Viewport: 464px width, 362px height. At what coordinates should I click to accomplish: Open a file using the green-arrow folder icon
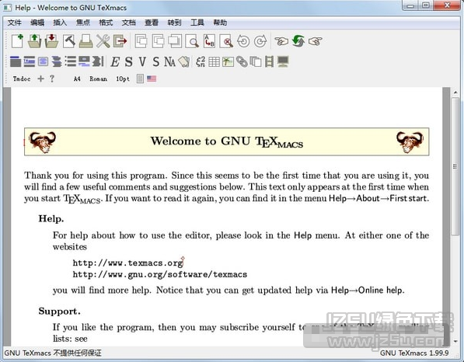coord(34,41)
